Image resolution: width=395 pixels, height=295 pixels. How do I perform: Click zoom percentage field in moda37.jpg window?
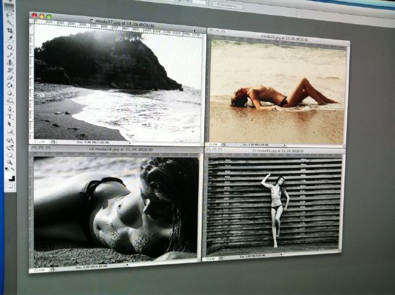click(39, 142)
